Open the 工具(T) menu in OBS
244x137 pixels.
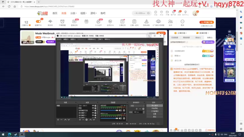tap(100, 40)
